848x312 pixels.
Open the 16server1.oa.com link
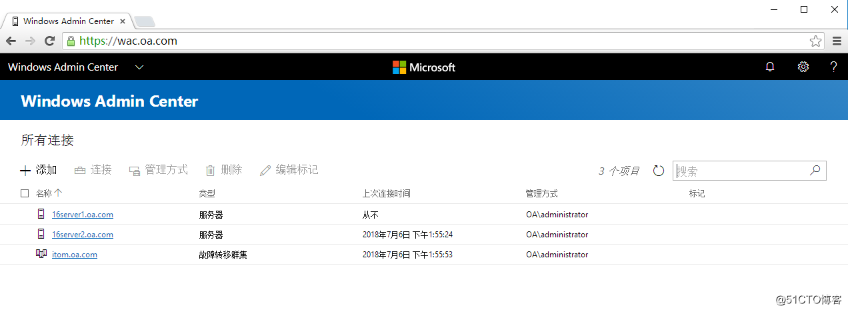point(83,215)
